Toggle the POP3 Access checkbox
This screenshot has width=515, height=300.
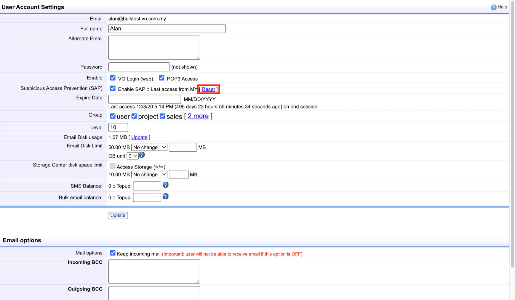[161, 78]
